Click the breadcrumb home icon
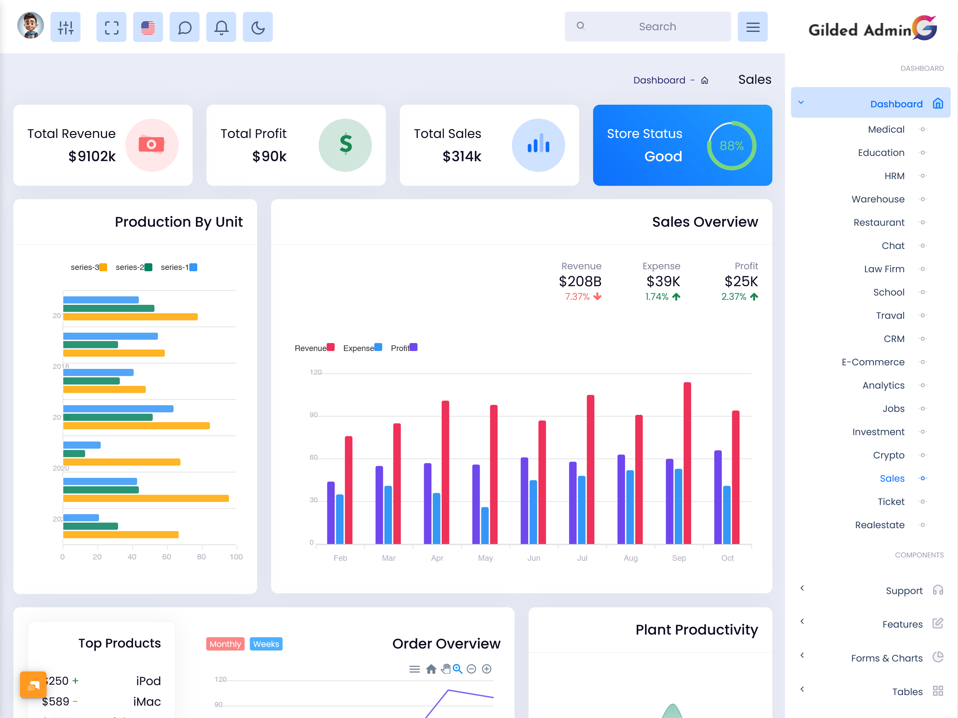This screenshot has height=718, width=958. click(x=705, y=80)
